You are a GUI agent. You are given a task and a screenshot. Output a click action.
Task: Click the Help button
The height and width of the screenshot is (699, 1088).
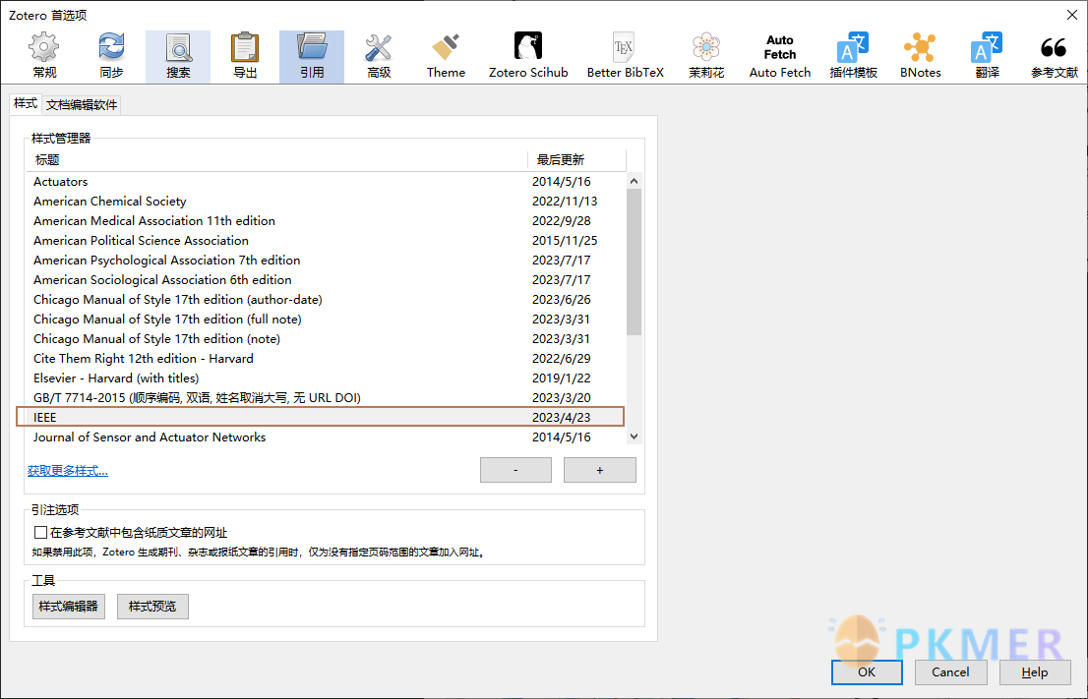click(x=1035, y=671)
